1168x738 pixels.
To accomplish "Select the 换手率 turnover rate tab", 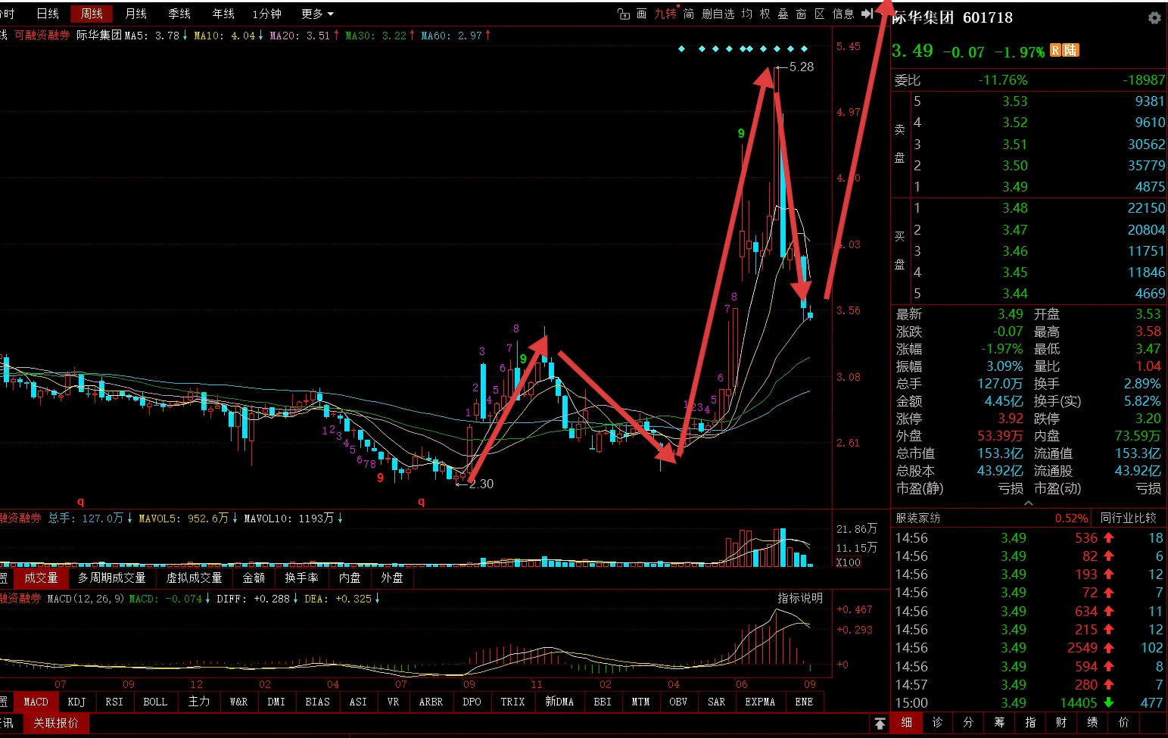I will coord(301,578).
